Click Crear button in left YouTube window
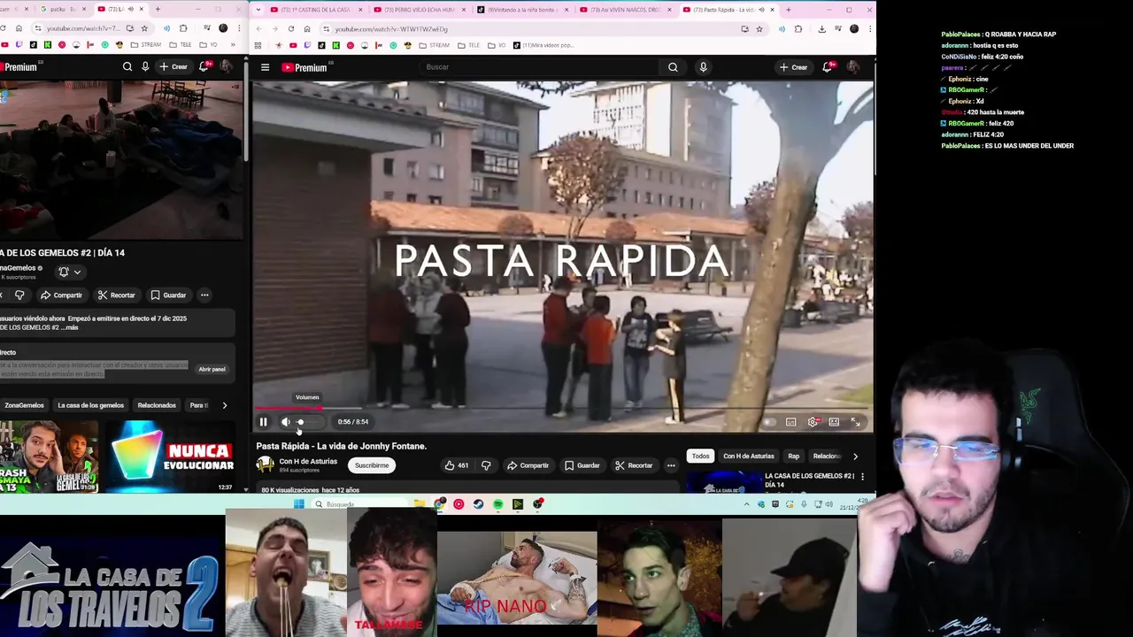The image size is (1133, 637). pyautogui.click(x=173, y=67)
